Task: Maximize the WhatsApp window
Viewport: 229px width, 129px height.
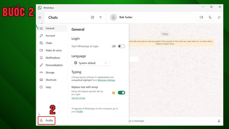Action: (211, 7)
